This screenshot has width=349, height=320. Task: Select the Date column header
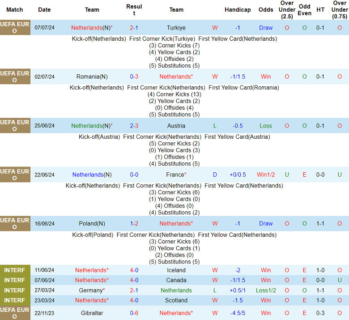coord(44,10)
